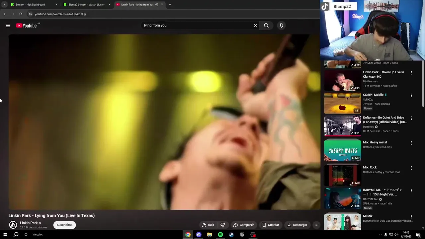
Task: Dislike the video
Action: 223,225
